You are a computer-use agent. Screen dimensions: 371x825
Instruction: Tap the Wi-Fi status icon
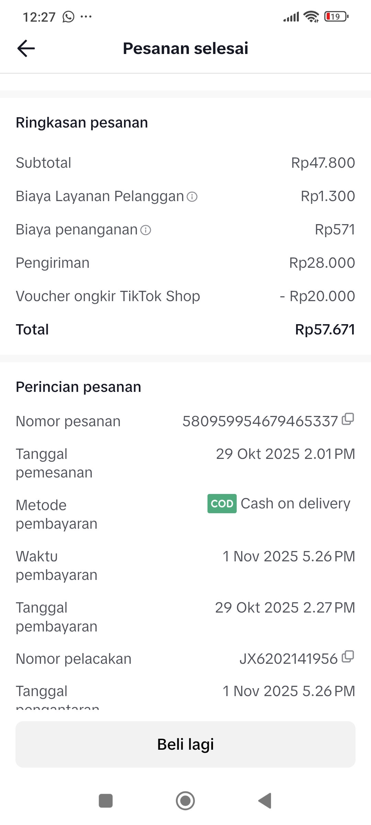tap(312, 16)
